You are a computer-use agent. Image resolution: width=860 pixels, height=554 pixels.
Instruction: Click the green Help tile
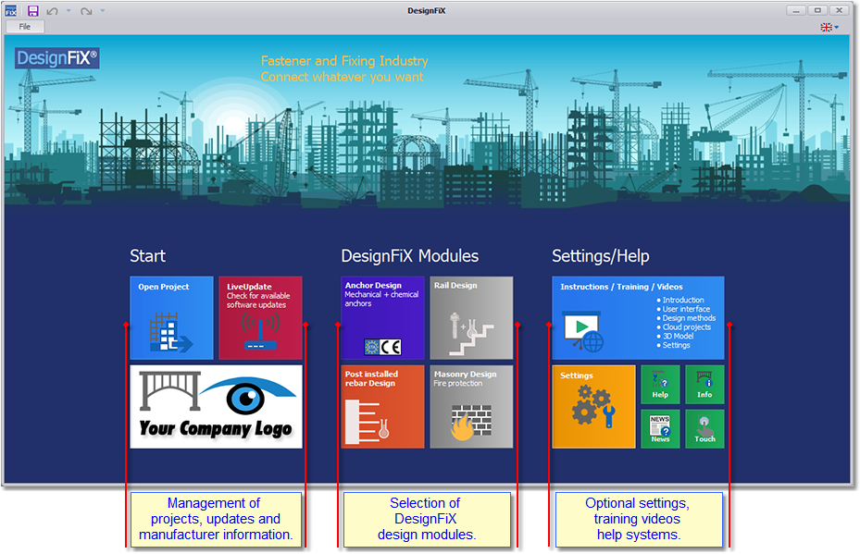660,385
